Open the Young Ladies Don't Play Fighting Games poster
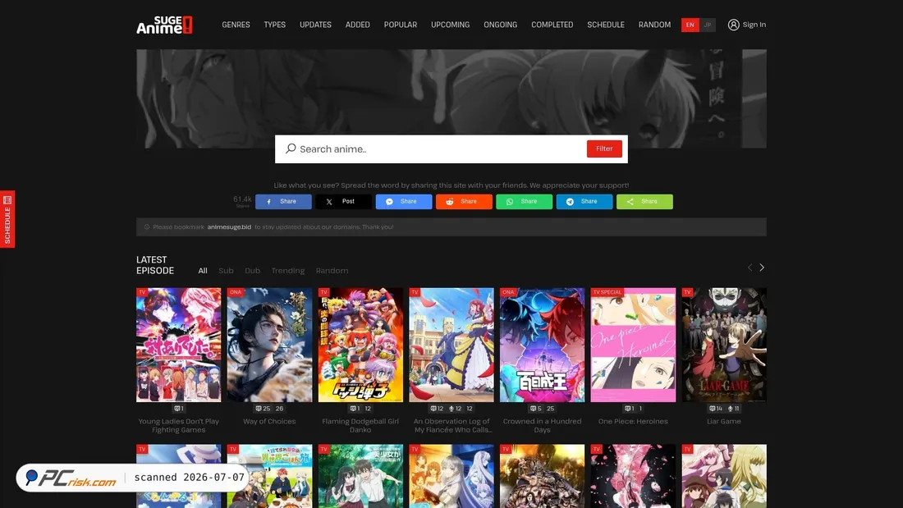This screenshot has height=508, width=903. [178, 345]
